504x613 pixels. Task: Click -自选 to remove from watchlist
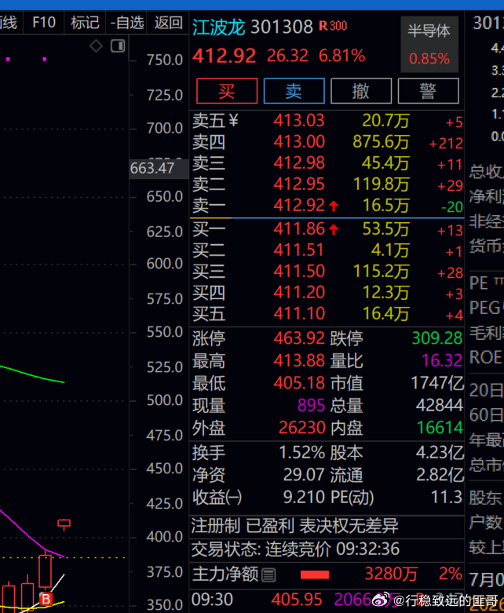point(126,23)
